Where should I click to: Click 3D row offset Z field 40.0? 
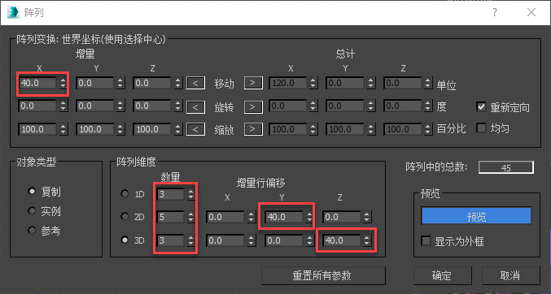[x=342, y=240]
